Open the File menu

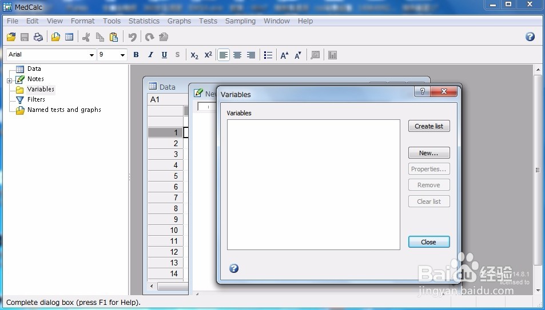tap(13, 21)
